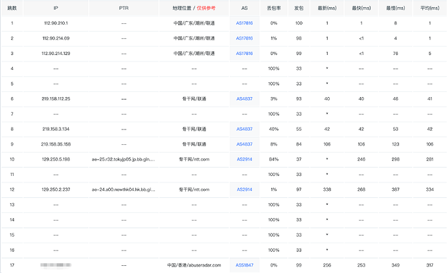Viewport: 447px width, 273px height.
Task: Open AS51847 link in hop 17 row
Action: click(244, 265)
